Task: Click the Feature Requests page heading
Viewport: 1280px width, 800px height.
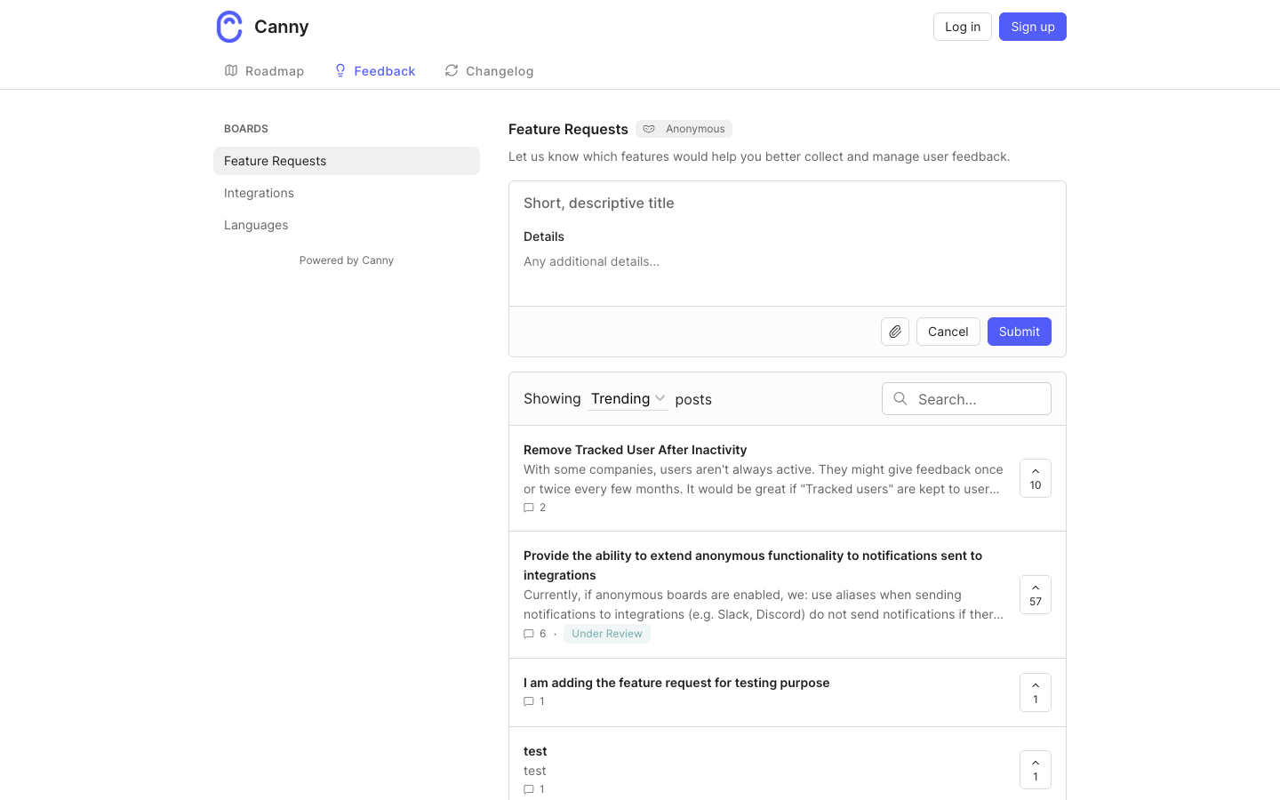Action: [568, 129]
